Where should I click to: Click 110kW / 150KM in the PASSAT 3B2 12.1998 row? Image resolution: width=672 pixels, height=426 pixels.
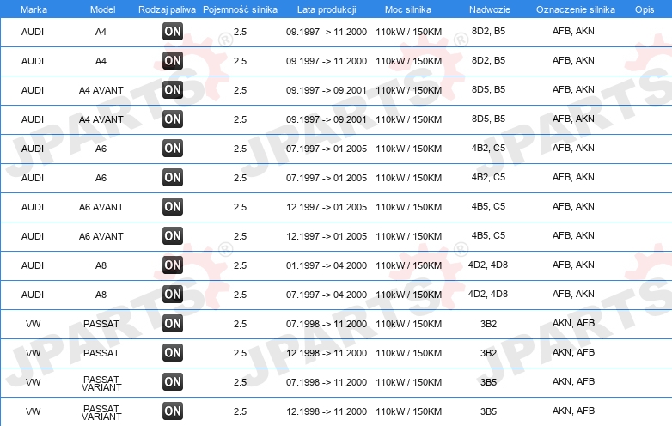[408, 353]
